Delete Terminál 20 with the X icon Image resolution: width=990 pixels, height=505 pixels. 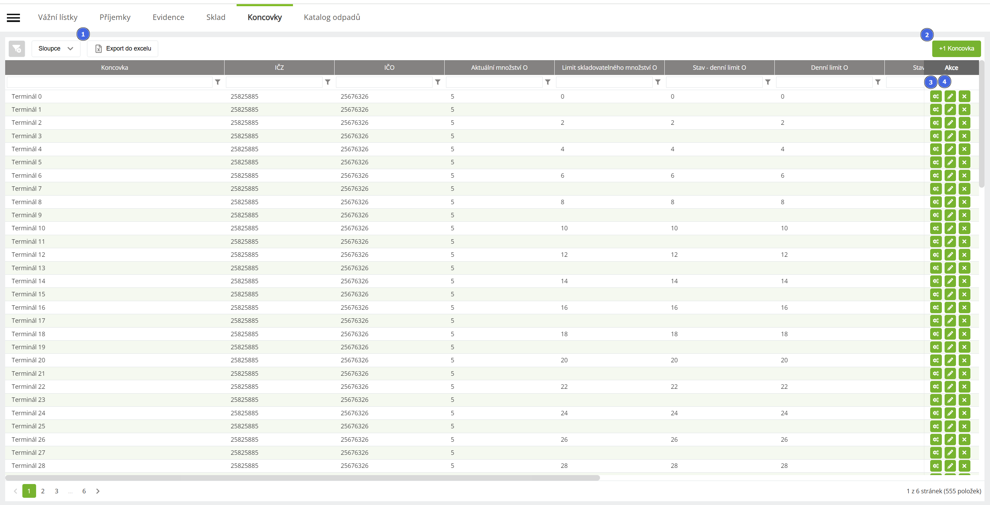pyautogui.click(x=964, y=360)
